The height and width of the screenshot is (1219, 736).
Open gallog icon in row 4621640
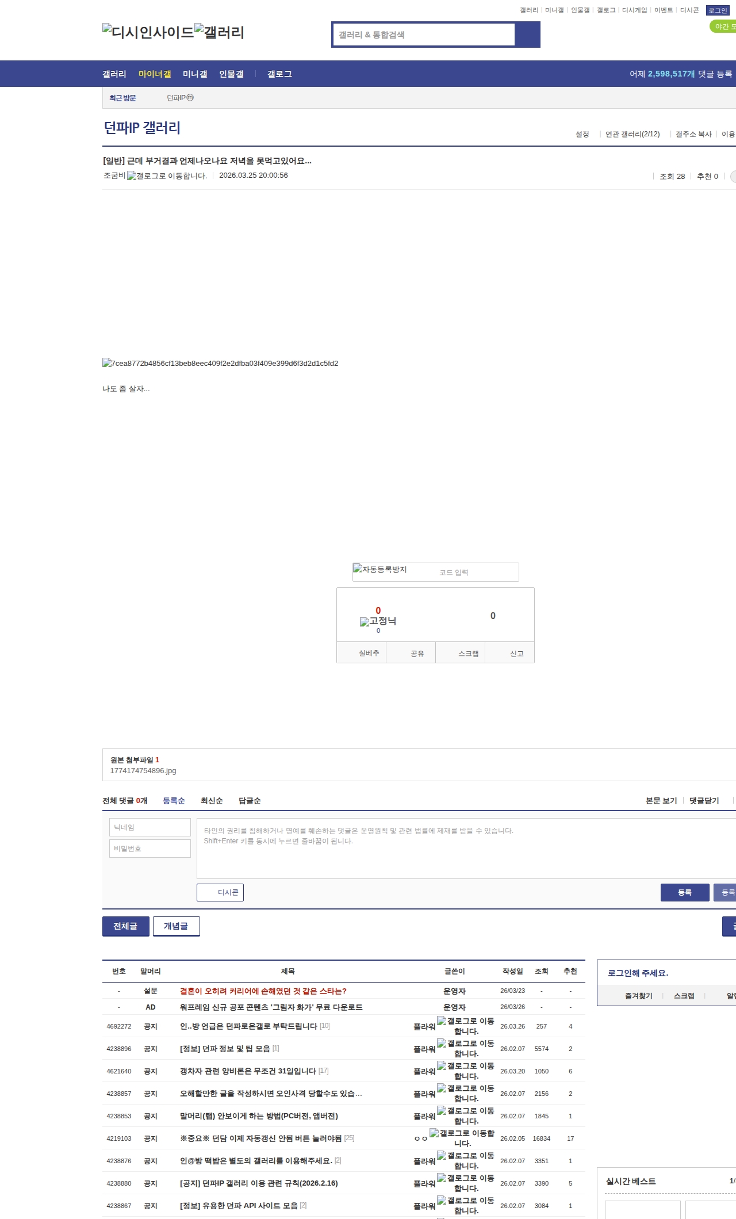point(466,1071)
